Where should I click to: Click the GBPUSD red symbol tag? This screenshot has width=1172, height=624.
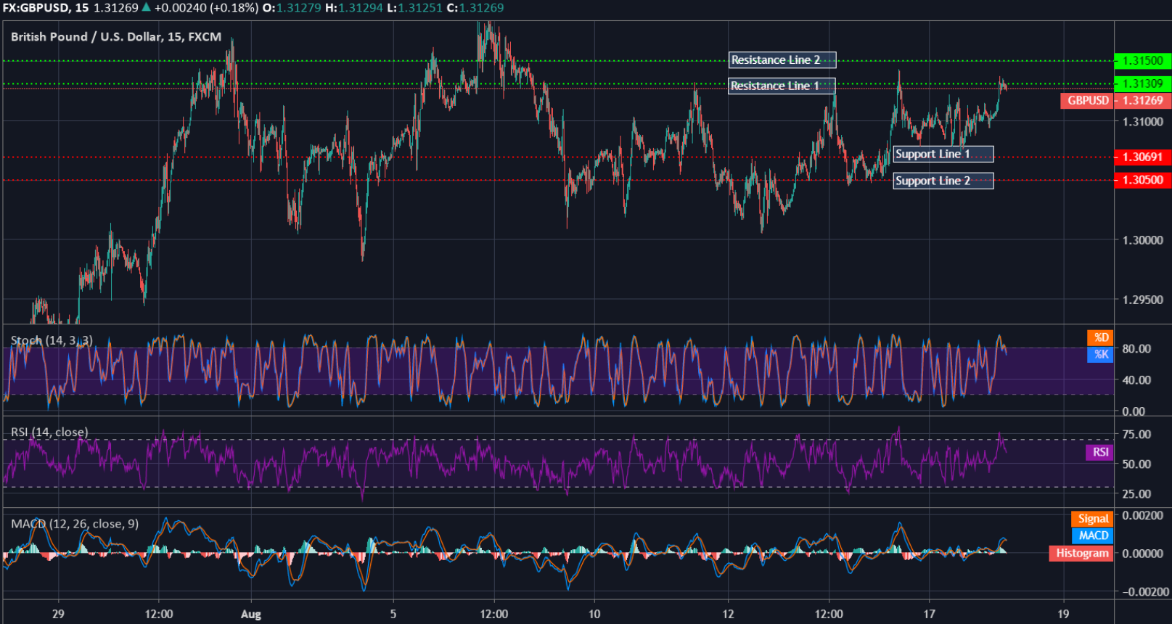[x=1087, y=101]
